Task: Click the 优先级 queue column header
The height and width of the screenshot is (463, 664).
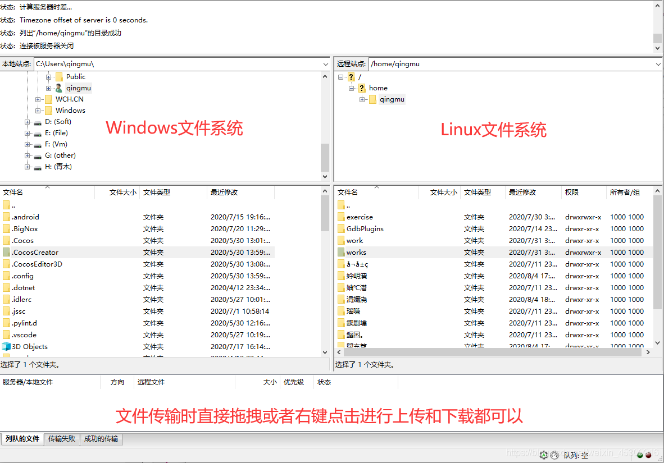Action: [297, 382]
